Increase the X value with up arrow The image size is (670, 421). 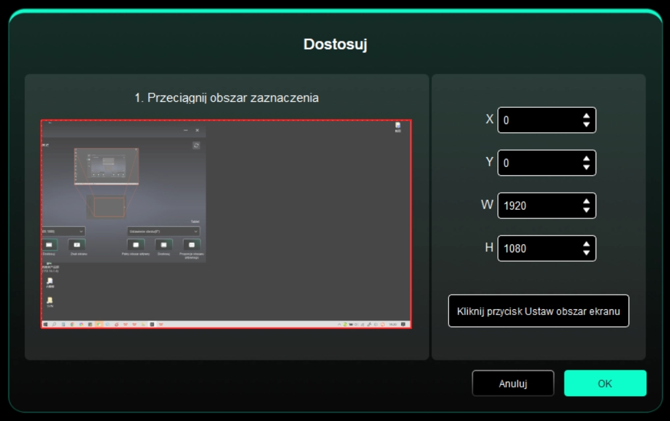click(x=586, y=116)
